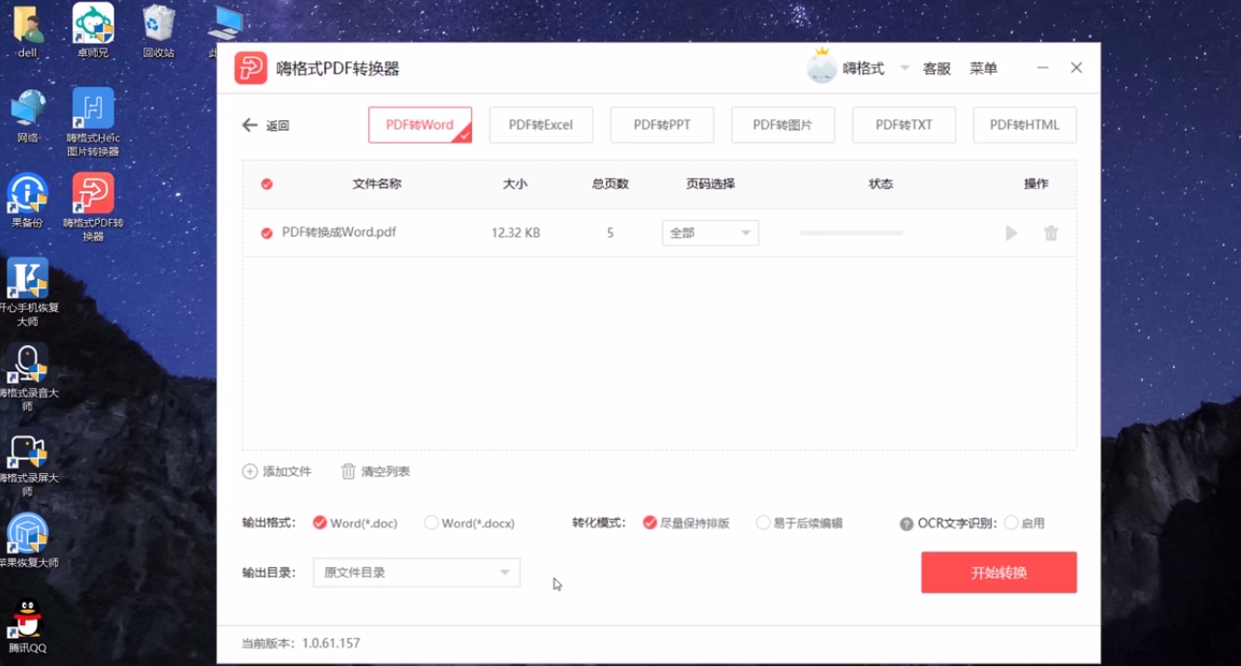The width and height of the screenshot is (1241, 666).
Task: Select the Word(*.docx) output format
Action: click(x=469, y=523)
